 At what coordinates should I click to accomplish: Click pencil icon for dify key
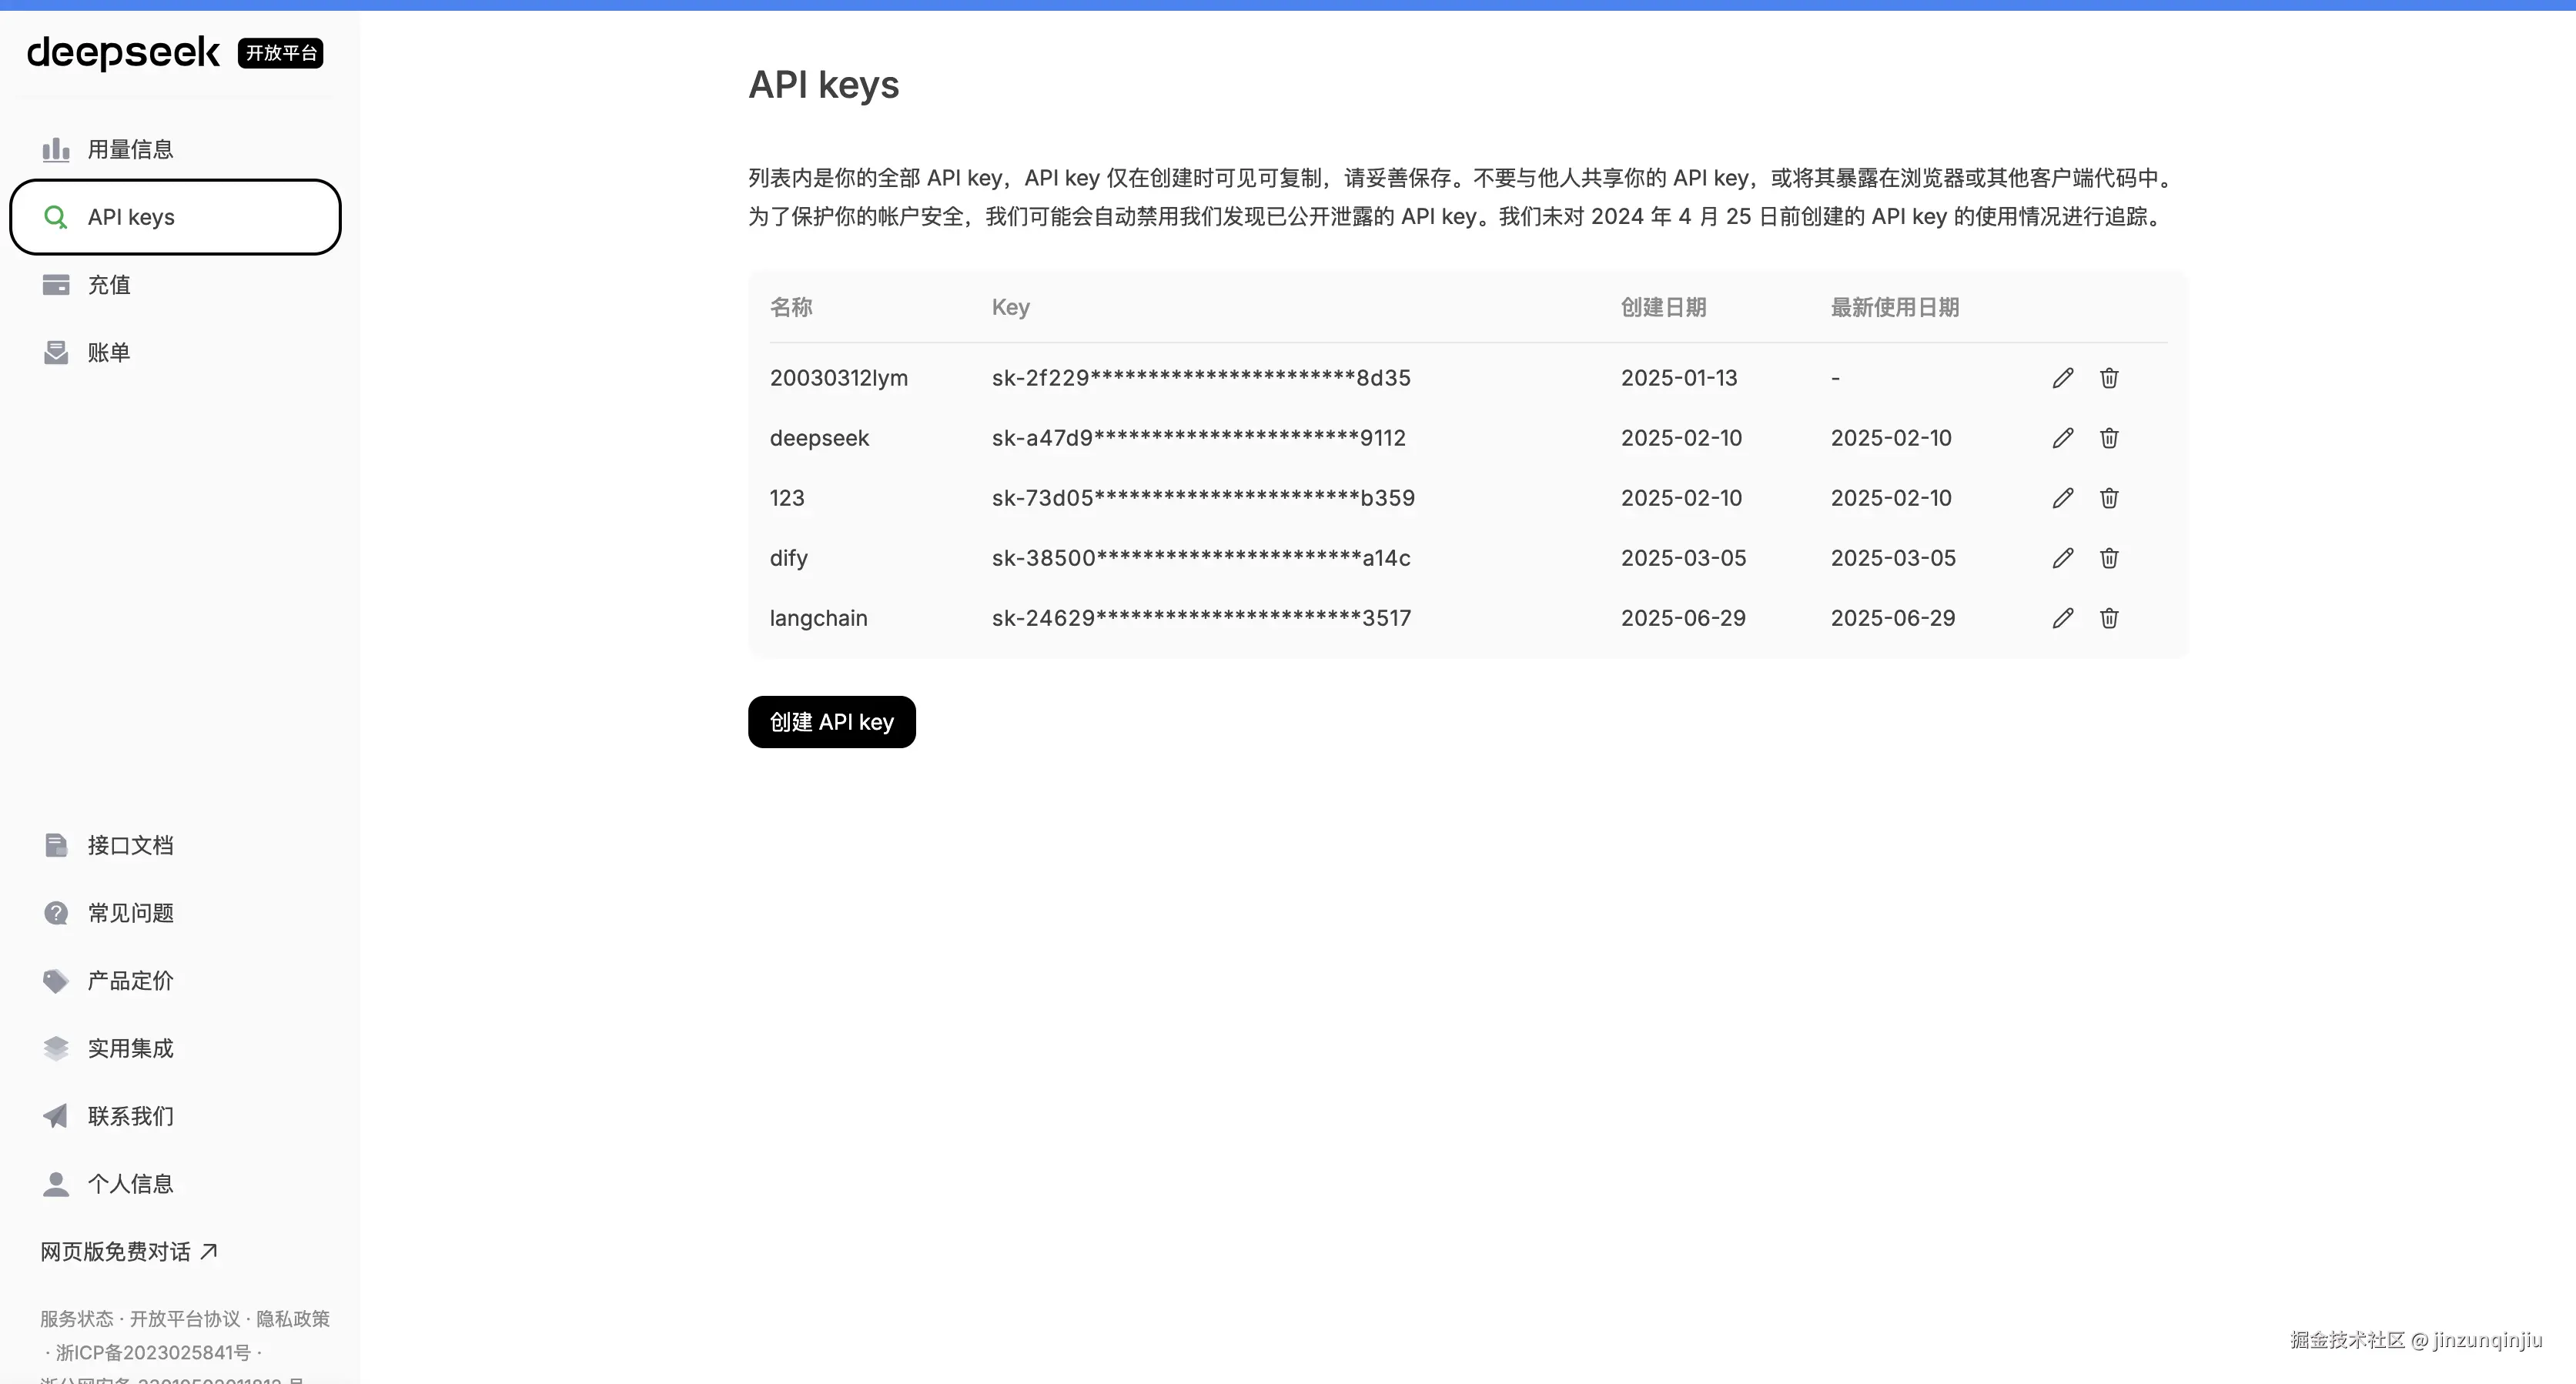coord(2062,558)
